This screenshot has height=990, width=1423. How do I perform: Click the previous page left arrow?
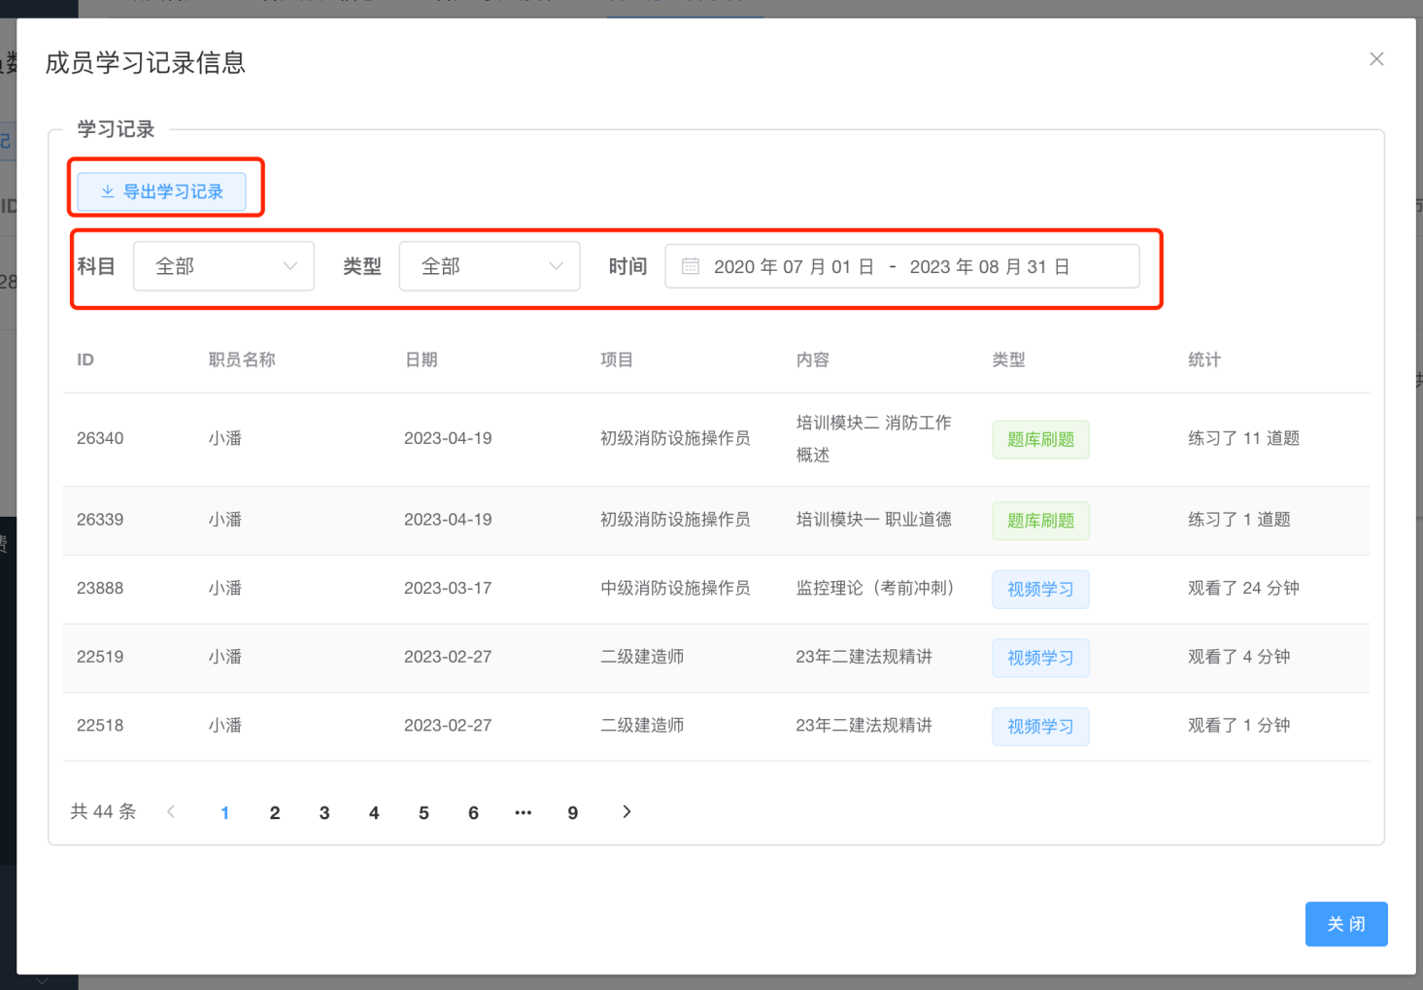point(171,812)
